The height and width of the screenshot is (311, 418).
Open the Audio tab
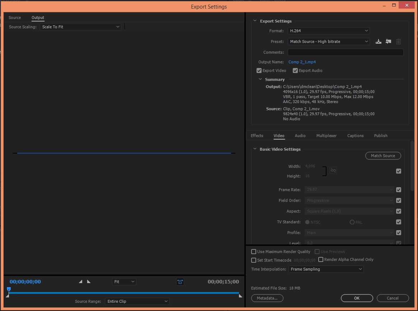click(x=300, y=136)
